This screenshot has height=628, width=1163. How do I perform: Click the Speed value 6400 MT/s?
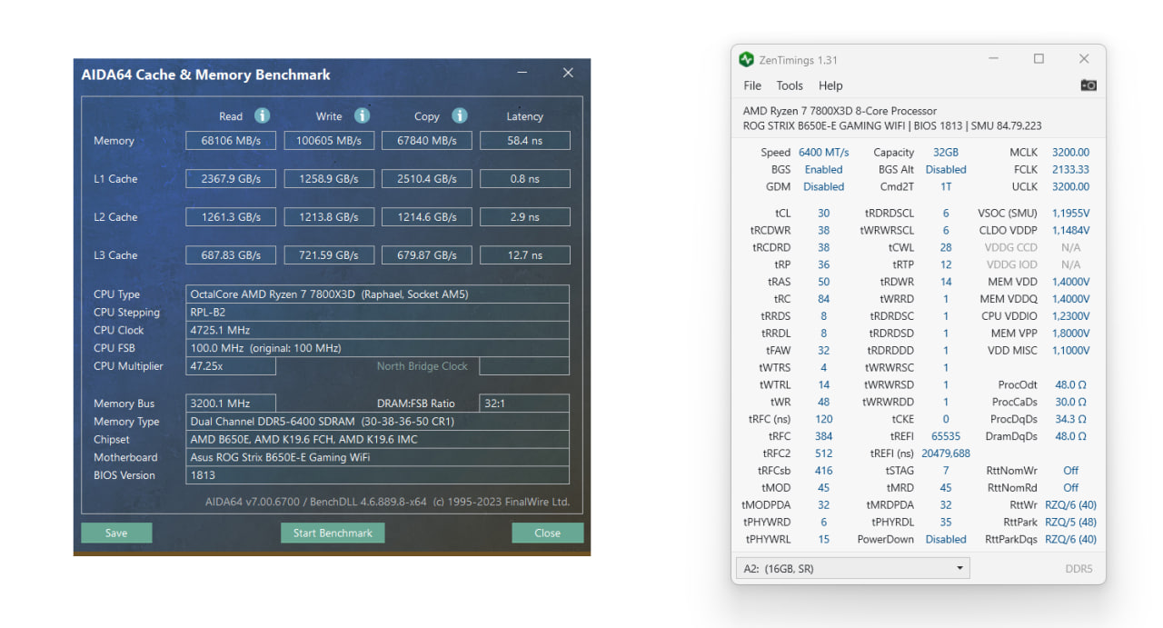pos(823,152)
